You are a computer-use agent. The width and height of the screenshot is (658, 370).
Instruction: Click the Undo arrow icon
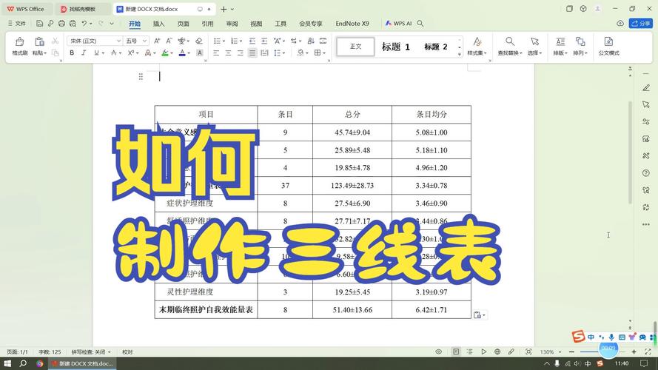click(x=84, y=24)
